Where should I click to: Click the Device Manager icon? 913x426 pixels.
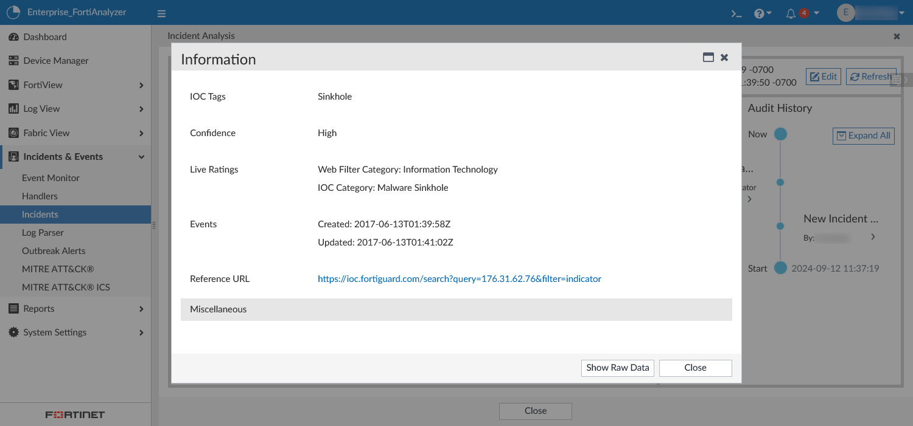[x=13, y=61]
